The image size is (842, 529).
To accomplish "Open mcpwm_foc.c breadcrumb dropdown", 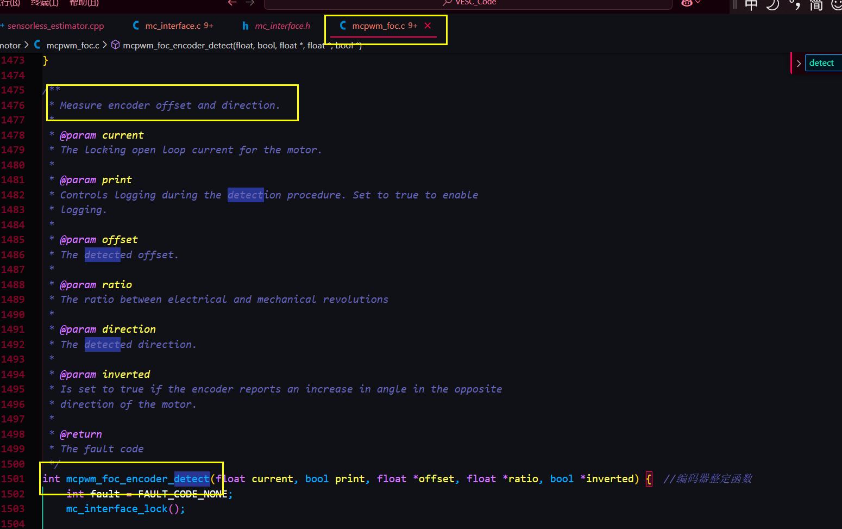I will (x=72, y=45).
